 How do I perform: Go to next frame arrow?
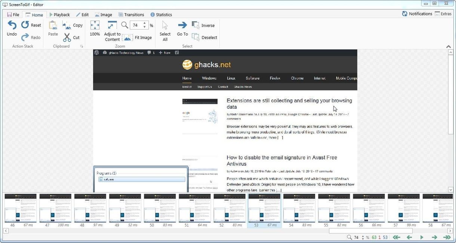click(x=434, y=237)
